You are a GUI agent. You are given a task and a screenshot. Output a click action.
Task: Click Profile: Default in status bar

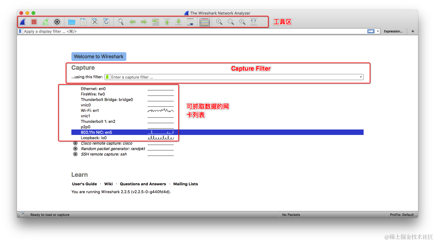[x=402, y=215]
